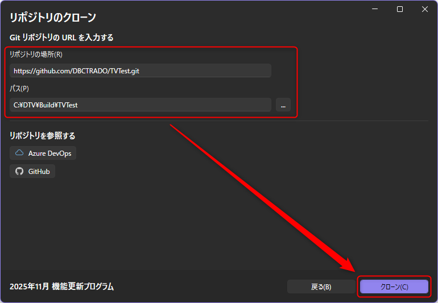Click the リポジトリを参照する heading
The width and height of the screenshot is (438, 303).
click(42, 136)
